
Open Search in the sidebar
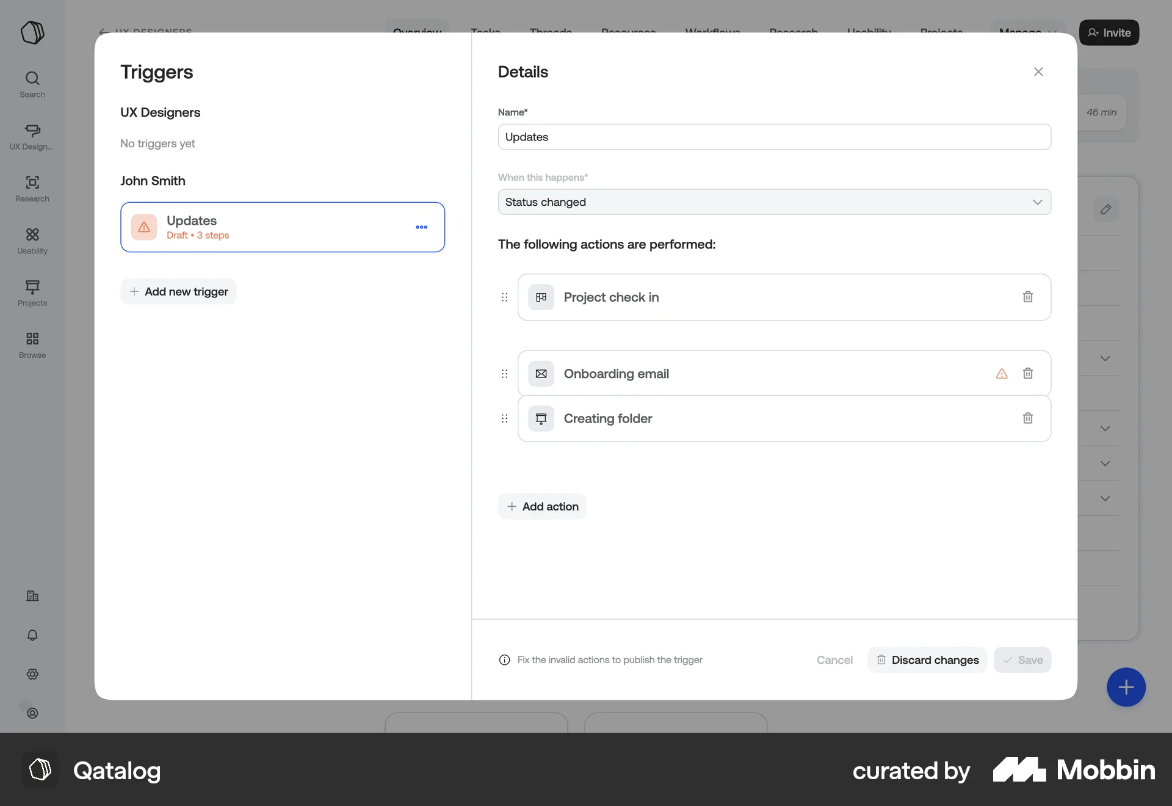(x=32, y=84)
